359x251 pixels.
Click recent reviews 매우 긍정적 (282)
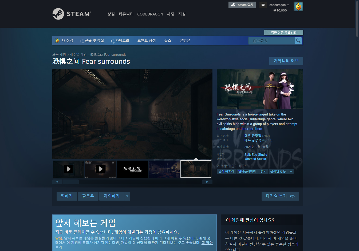(x=257, y=136)
